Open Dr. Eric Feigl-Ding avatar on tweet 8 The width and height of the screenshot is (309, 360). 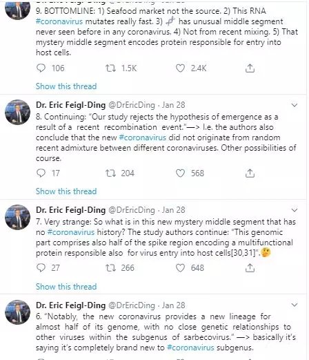(x=17, y=112)
